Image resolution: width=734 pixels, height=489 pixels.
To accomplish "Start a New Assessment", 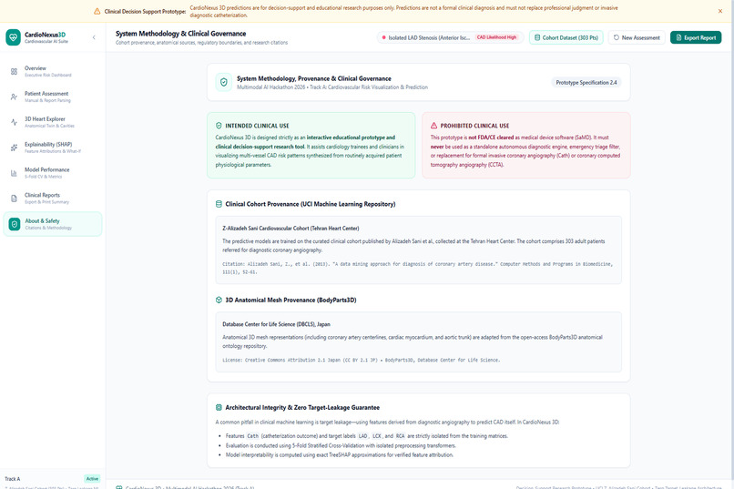I will [637, 37].
